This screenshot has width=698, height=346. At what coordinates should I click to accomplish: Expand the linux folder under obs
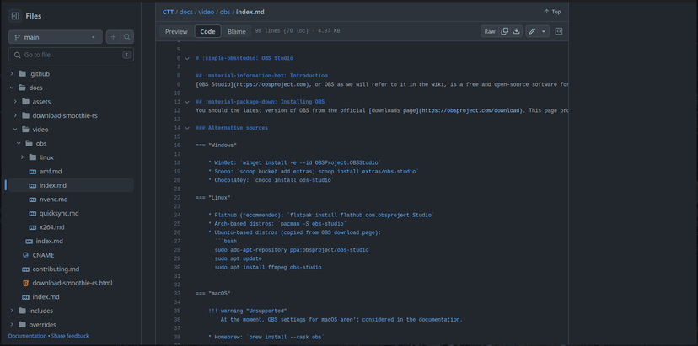pyautogui.click(x=22, y=157)
